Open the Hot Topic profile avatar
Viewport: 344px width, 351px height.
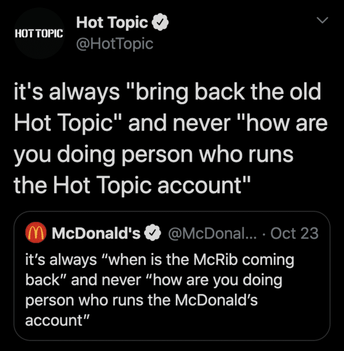[39, 33]
